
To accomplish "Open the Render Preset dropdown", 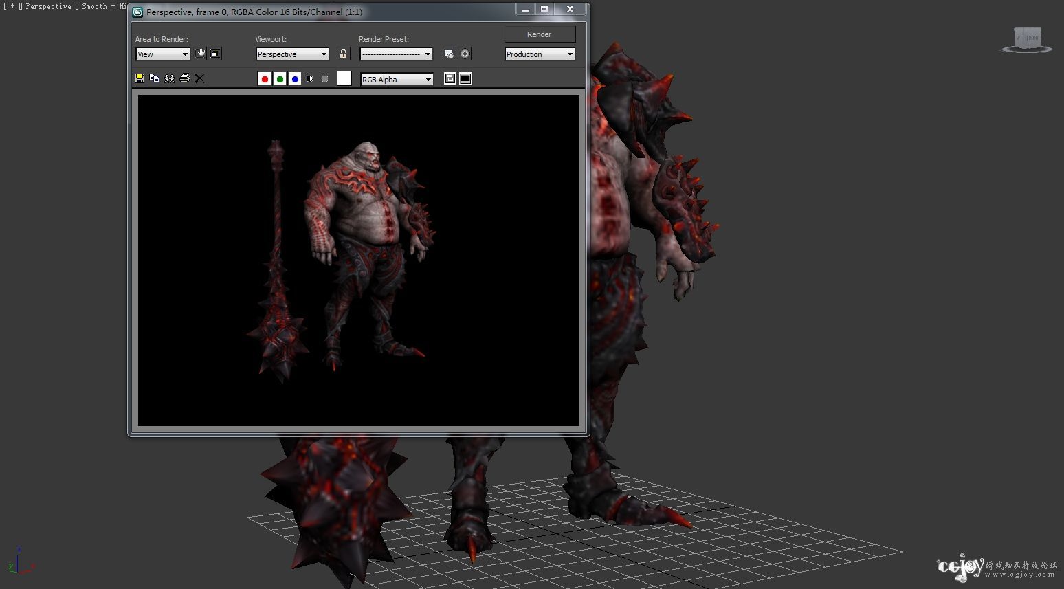I will (396, 54).
